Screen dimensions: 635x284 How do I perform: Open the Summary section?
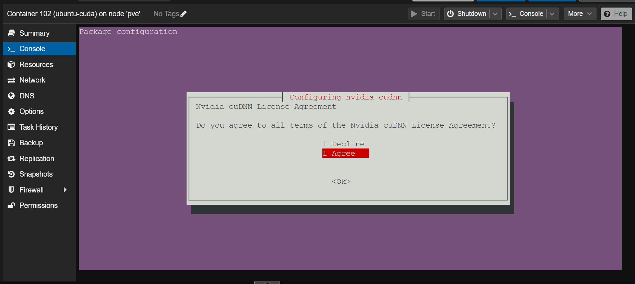coord(39,33)
